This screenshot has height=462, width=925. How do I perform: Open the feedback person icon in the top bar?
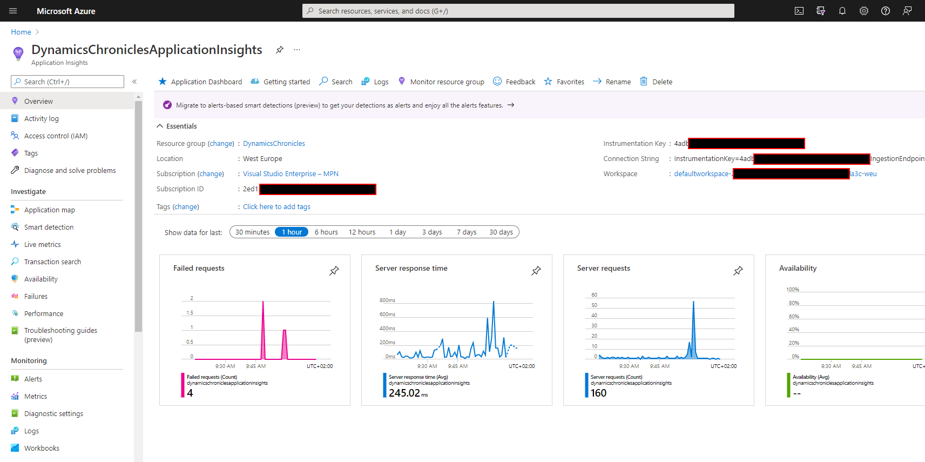907,11
